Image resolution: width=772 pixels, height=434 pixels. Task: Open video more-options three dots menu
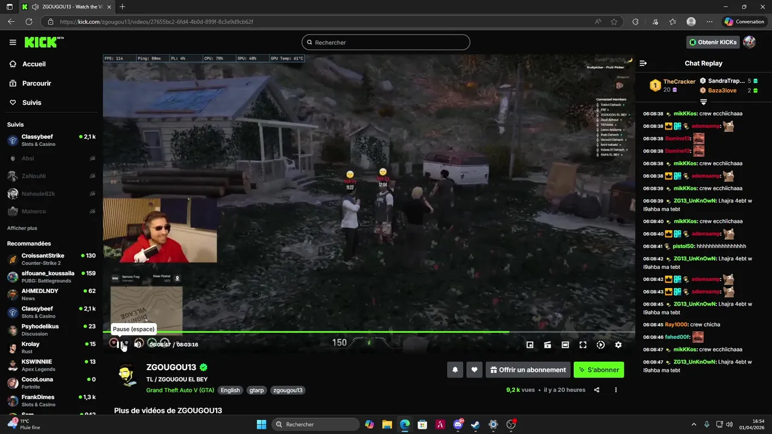point(616,390)
